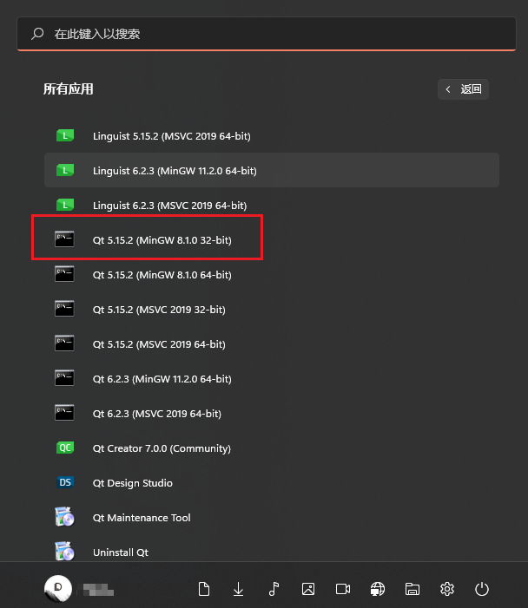
Task: Open Settings via the gear icon
Action: [x=447, y=589]
